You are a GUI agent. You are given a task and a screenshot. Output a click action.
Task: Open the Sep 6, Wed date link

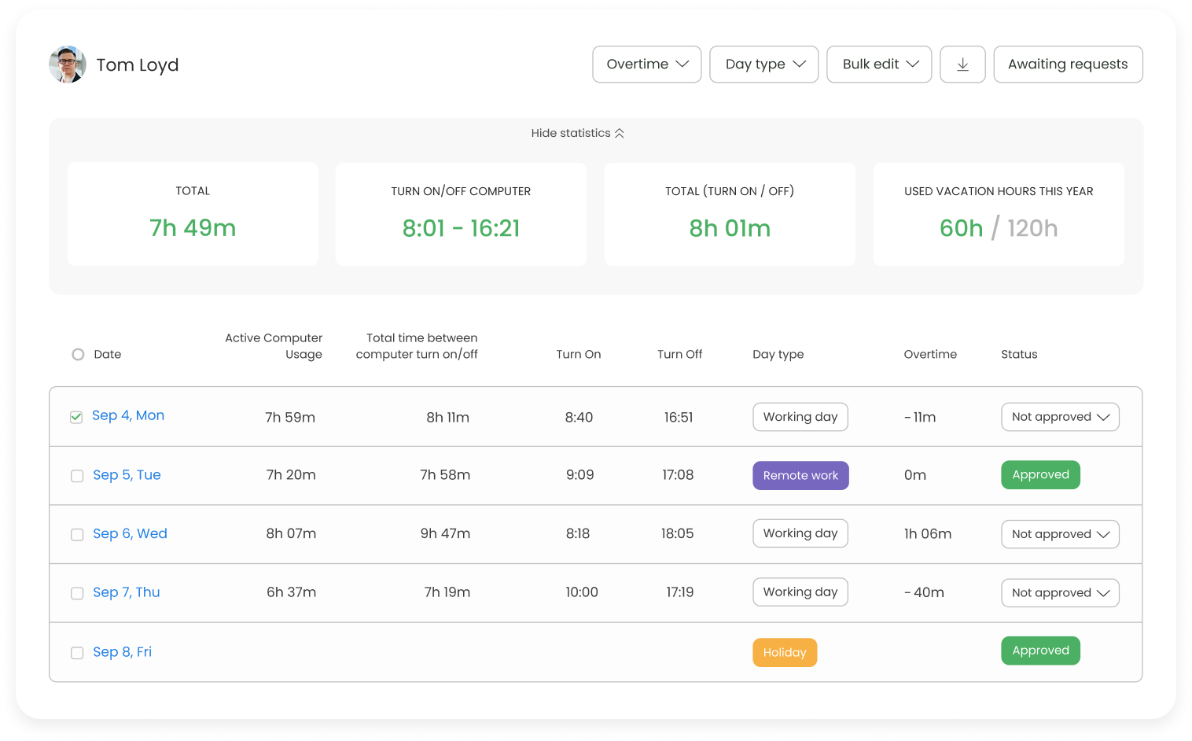pos(130,534)
